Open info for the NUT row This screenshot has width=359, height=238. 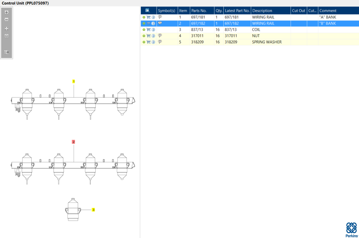[153, 36]
